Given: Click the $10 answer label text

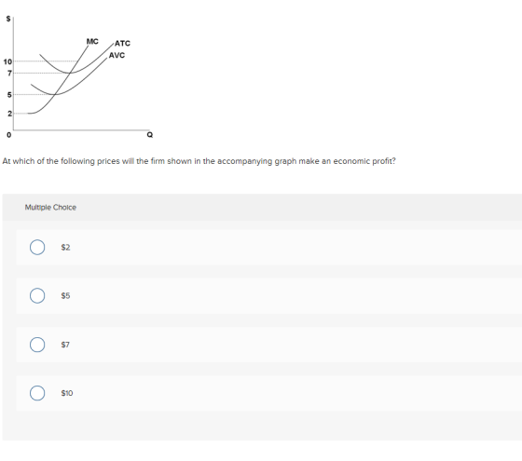Looking at the screenshot, I should [67, 393].
